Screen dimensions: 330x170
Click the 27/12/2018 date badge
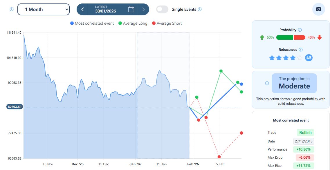coord(304,141)
